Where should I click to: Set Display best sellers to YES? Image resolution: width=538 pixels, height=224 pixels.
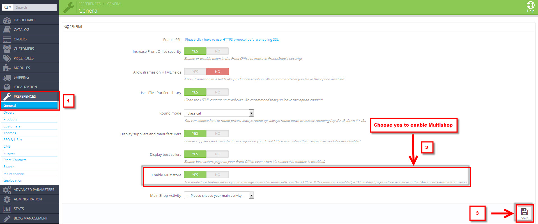(x=195, y=154)
